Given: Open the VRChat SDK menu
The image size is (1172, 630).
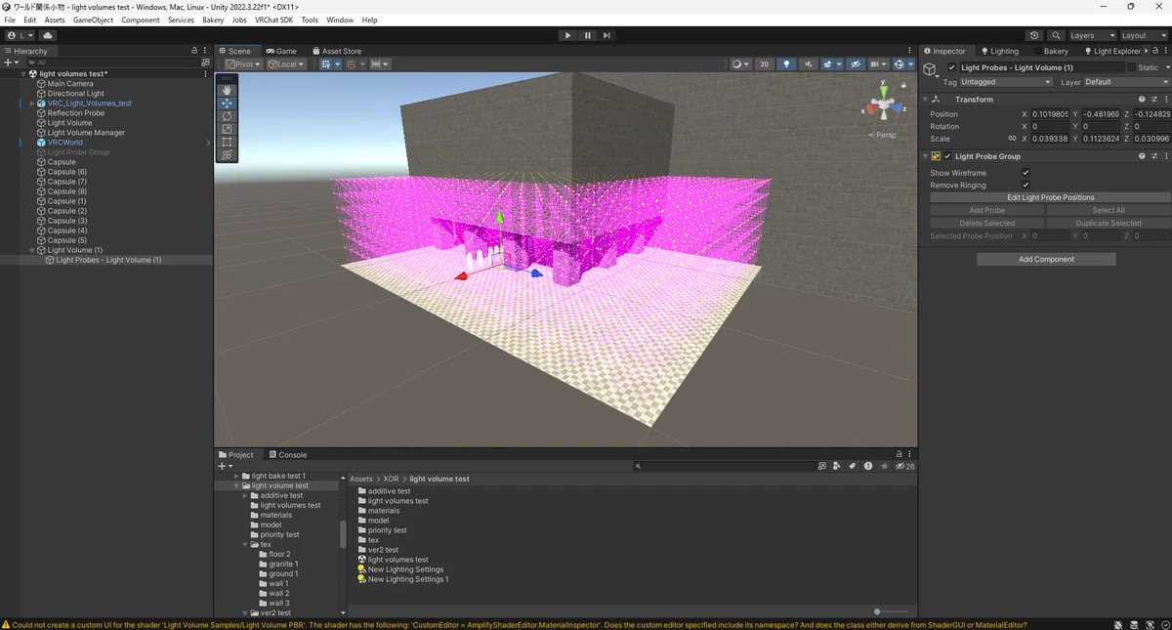Looking at the screenshot, I should pos(274,20).
